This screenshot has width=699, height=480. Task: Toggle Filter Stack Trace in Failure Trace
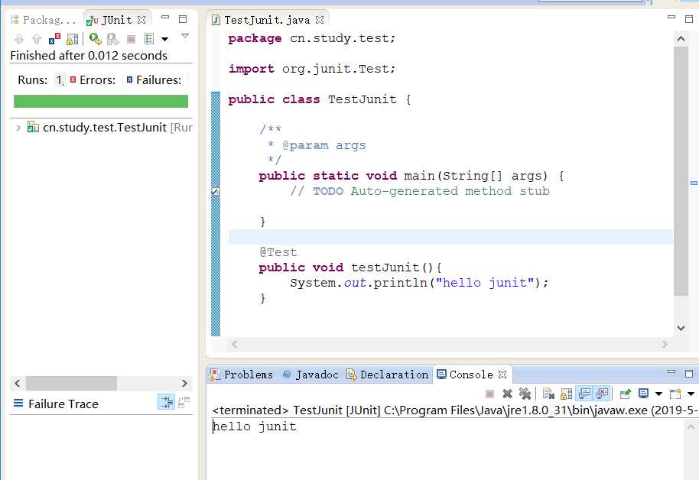(167, 403)
